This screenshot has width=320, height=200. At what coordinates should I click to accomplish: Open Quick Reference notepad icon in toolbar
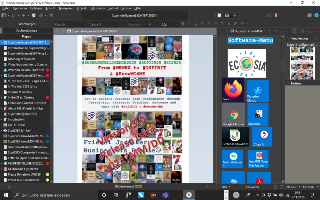(51, 15)
